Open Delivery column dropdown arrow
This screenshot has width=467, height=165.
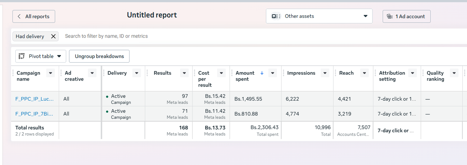[x=136, y=73]
